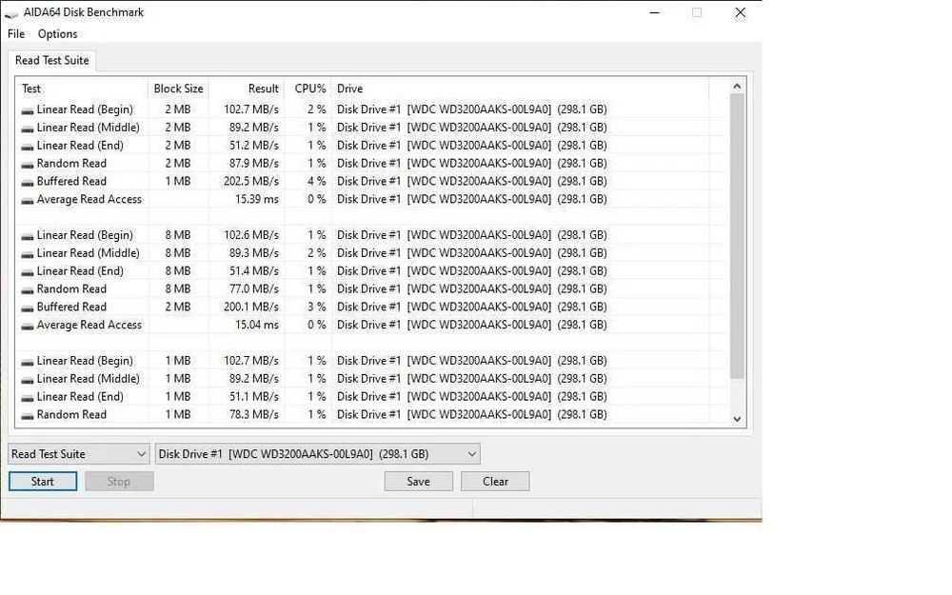Screen dimensions: 952x595
Task: Select the 15.39 ms result cell
Action: (257, 199)
